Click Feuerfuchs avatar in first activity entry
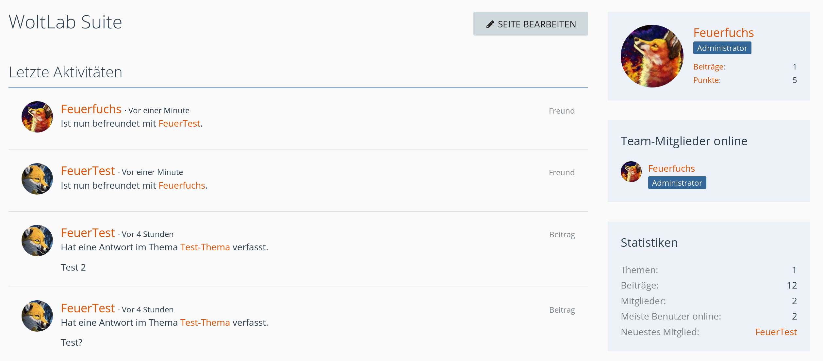 coord(37,117)
